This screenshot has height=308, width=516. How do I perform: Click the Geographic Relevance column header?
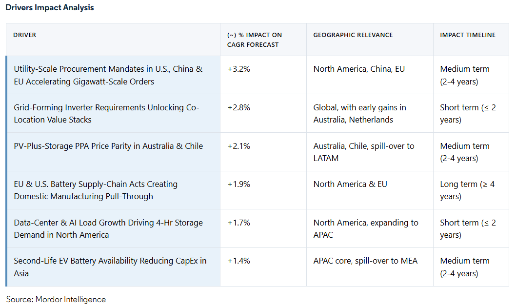353,35
